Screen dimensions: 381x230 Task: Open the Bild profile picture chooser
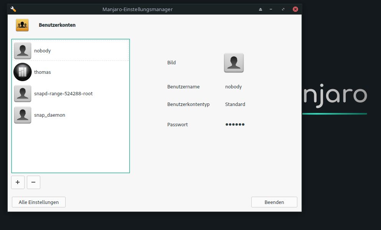point(234,63)
